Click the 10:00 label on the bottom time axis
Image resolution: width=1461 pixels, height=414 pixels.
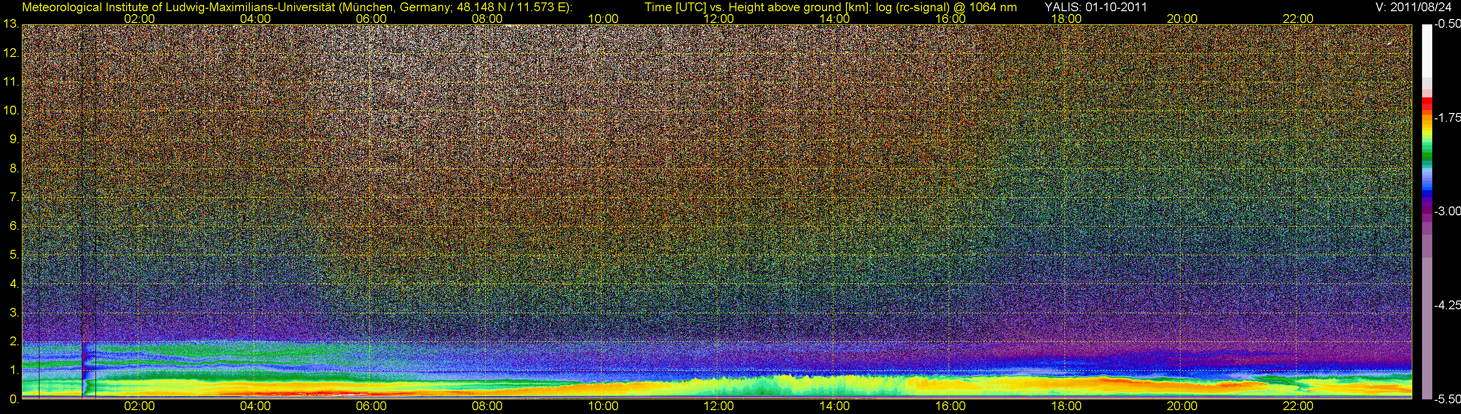tap(603, 406)
